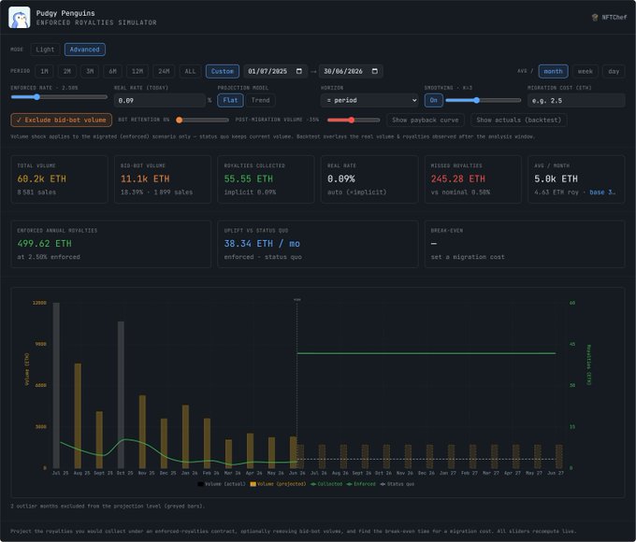The height and width of the screenshot is (542, 636).
Task: Adjust the Enforced rate slider
Action: [x=59, y=97]
